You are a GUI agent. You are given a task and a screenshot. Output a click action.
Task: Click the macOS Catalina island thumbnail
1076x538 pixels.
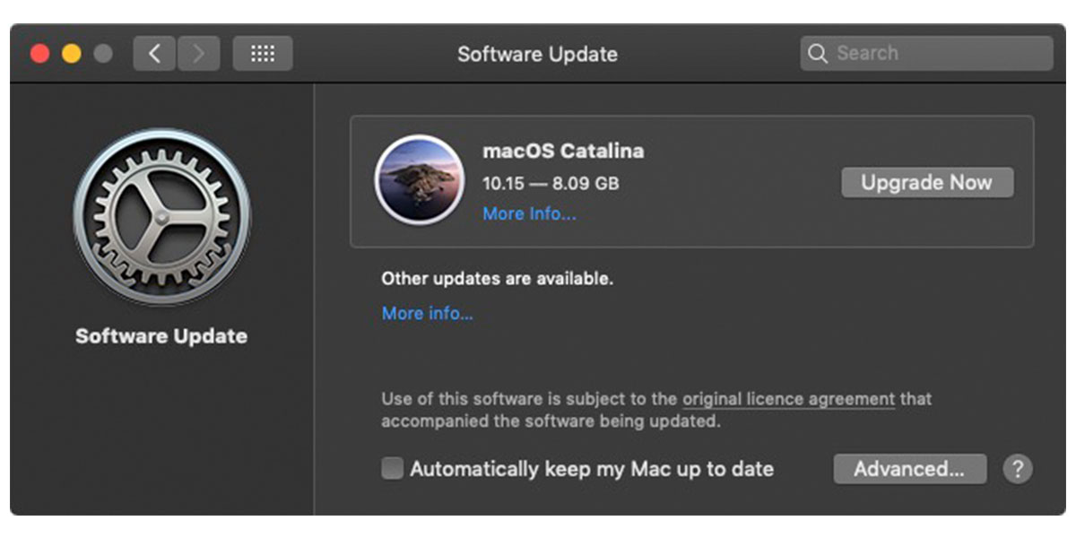coord(420,179)
